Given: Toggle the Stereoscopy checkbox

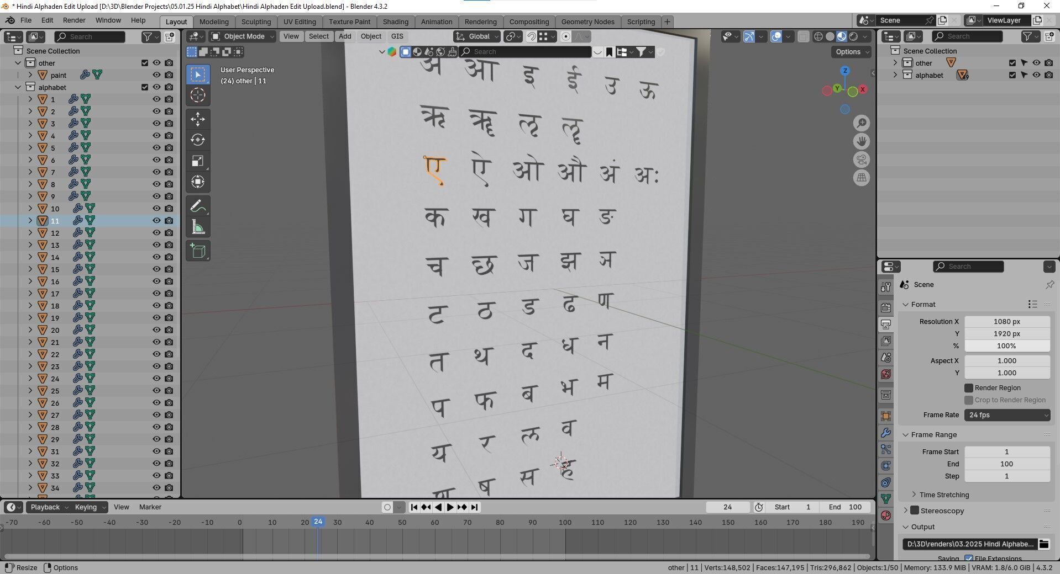Looking at the screenshot, I should pyautogui.click(x=915, y=511).
